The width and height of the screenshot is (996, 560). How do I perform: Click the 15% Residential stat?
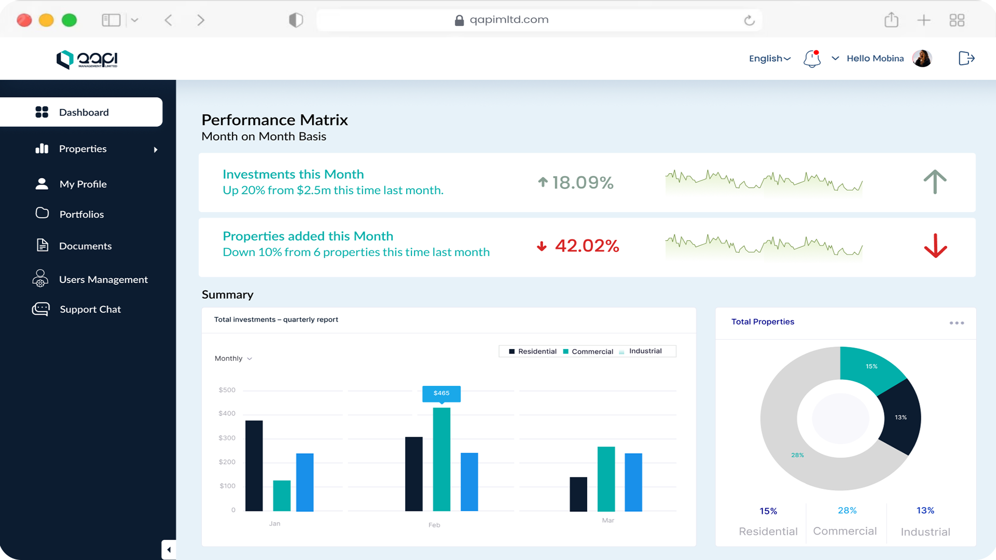click(x=768, y=521)
